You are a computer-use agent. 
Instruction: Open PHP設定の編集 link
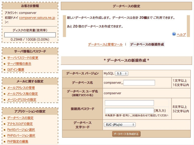point(18,141)
